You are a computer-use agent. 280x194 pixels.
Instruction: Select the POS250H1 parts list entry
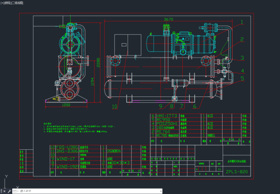point(167,124)
